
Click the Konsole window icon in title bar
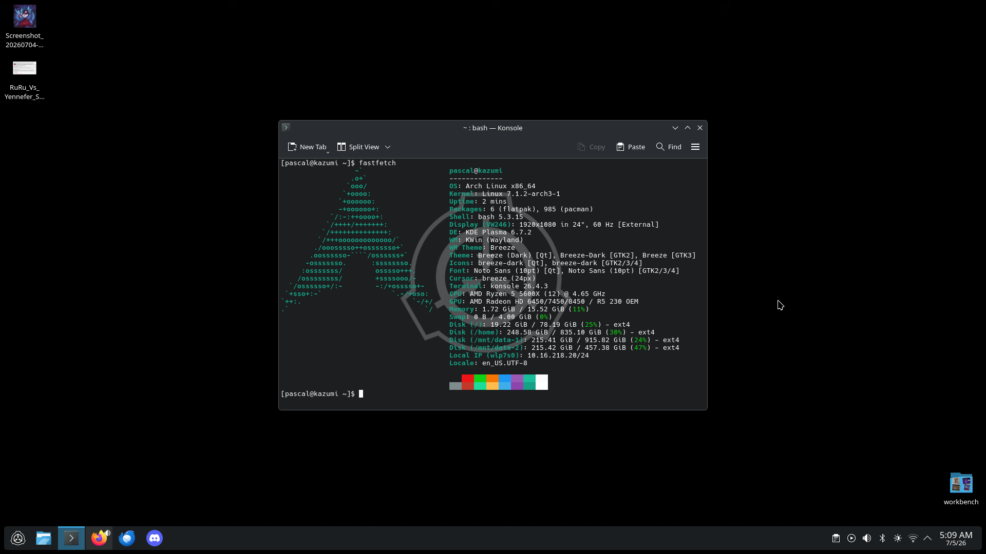(286, 128)
